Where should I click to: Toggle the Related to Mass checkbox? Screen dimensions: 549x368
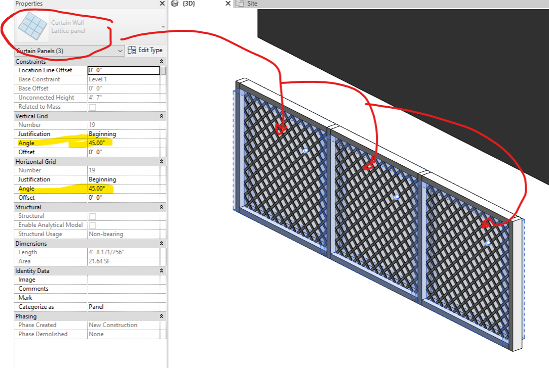93,107
